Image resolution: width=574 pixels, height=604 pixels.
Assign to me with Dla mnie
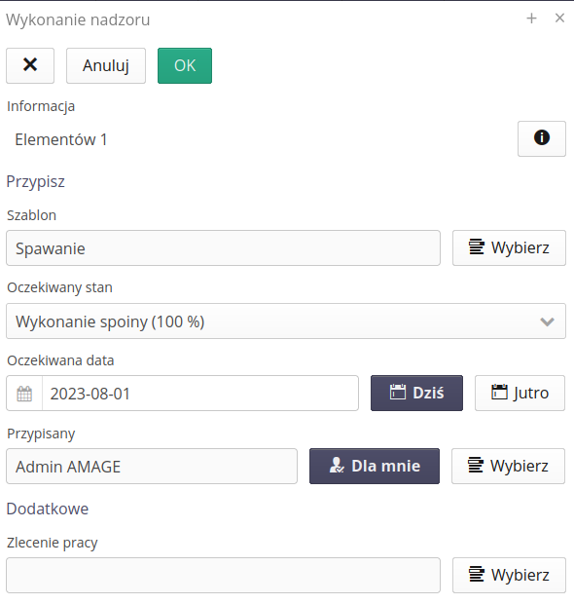(x=375, y=466)
